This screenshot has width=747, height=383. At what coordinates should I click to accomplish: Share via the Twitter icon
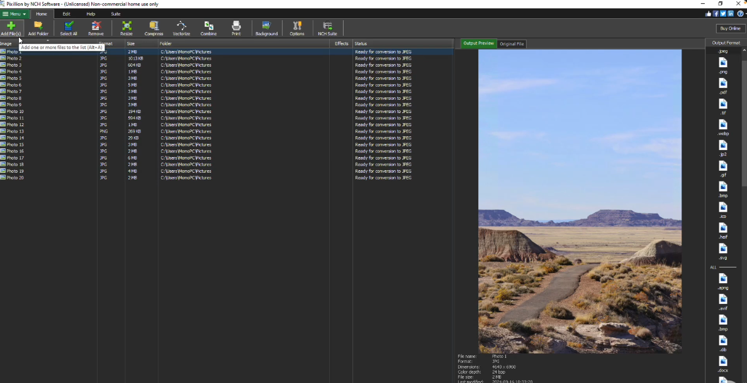tap(723, 14)
